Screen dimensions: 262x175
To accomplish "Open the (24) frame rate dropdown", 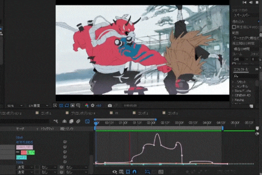I will [241, 59].
